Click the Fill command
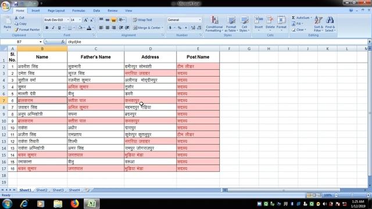 (297, 24)
